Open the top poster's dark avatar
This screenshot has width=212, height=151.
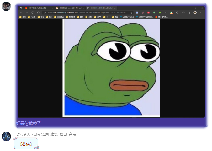tap(6, 6)
